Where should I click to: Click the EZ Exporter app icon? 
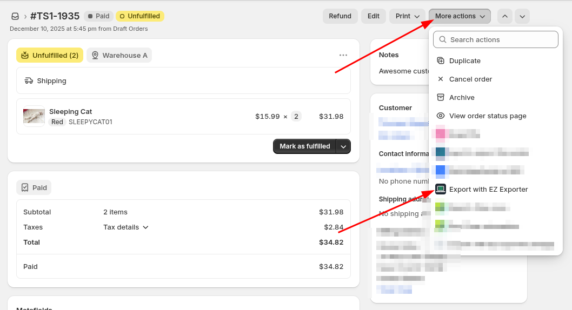coord(441,189)
